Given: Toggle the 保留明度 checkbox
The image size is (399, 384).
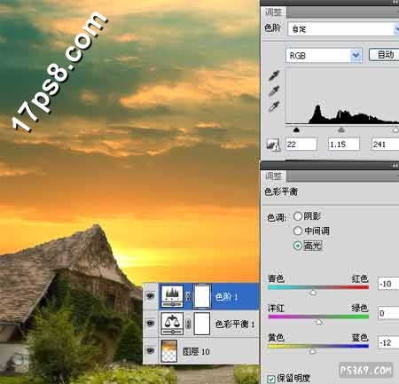Looking at the screenshot, I should (x=270, y=379).
